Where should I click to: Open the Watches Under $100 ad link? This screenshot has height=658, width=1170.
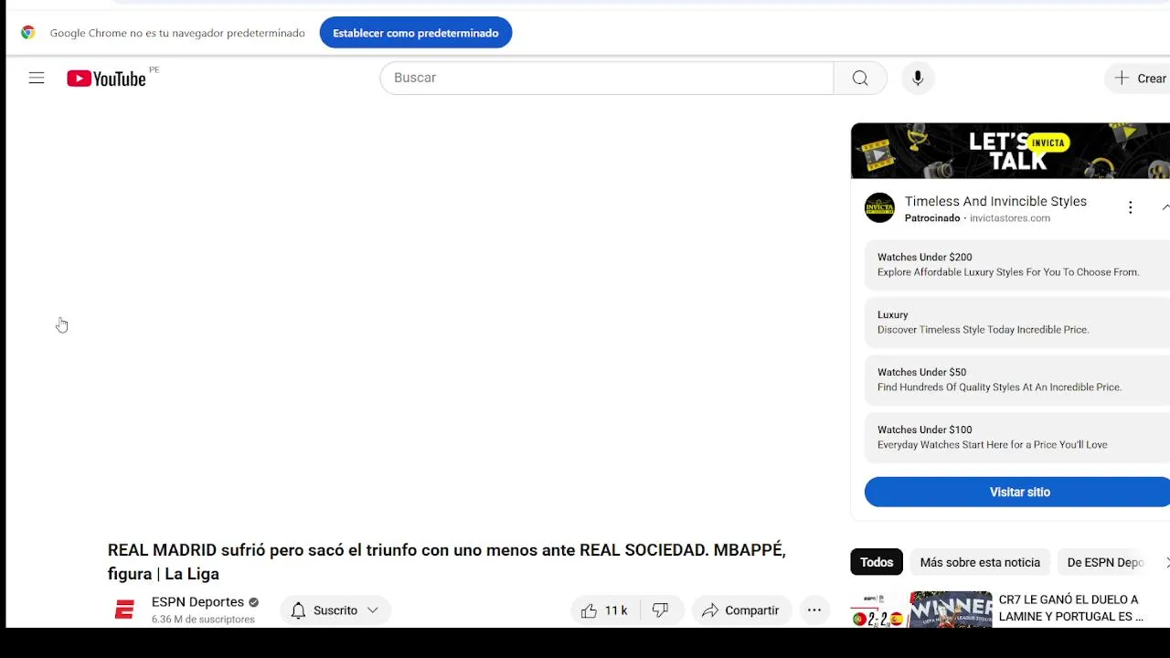click(x=1017, y=437)
